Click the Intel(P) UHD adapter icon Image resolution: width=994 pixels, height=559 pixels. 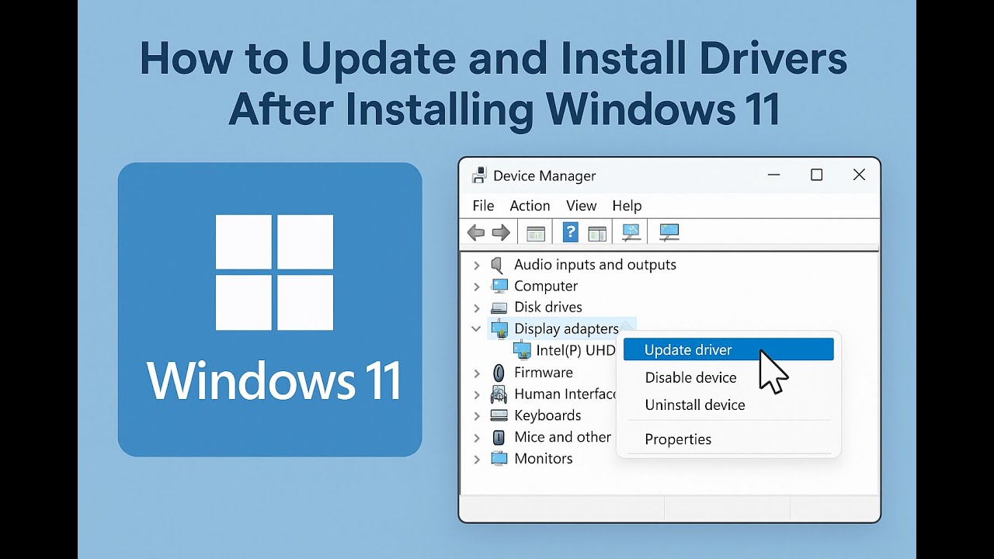click(x=522, y=350)
